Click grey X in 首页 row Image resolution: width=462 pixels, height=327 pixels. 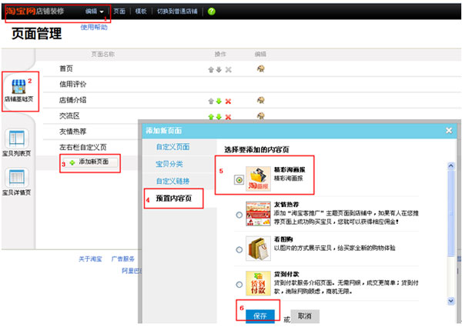point(228,70)
